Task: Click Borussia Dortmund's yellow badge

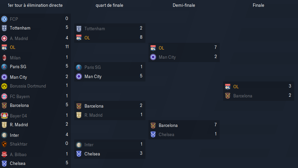Action: 4,86
